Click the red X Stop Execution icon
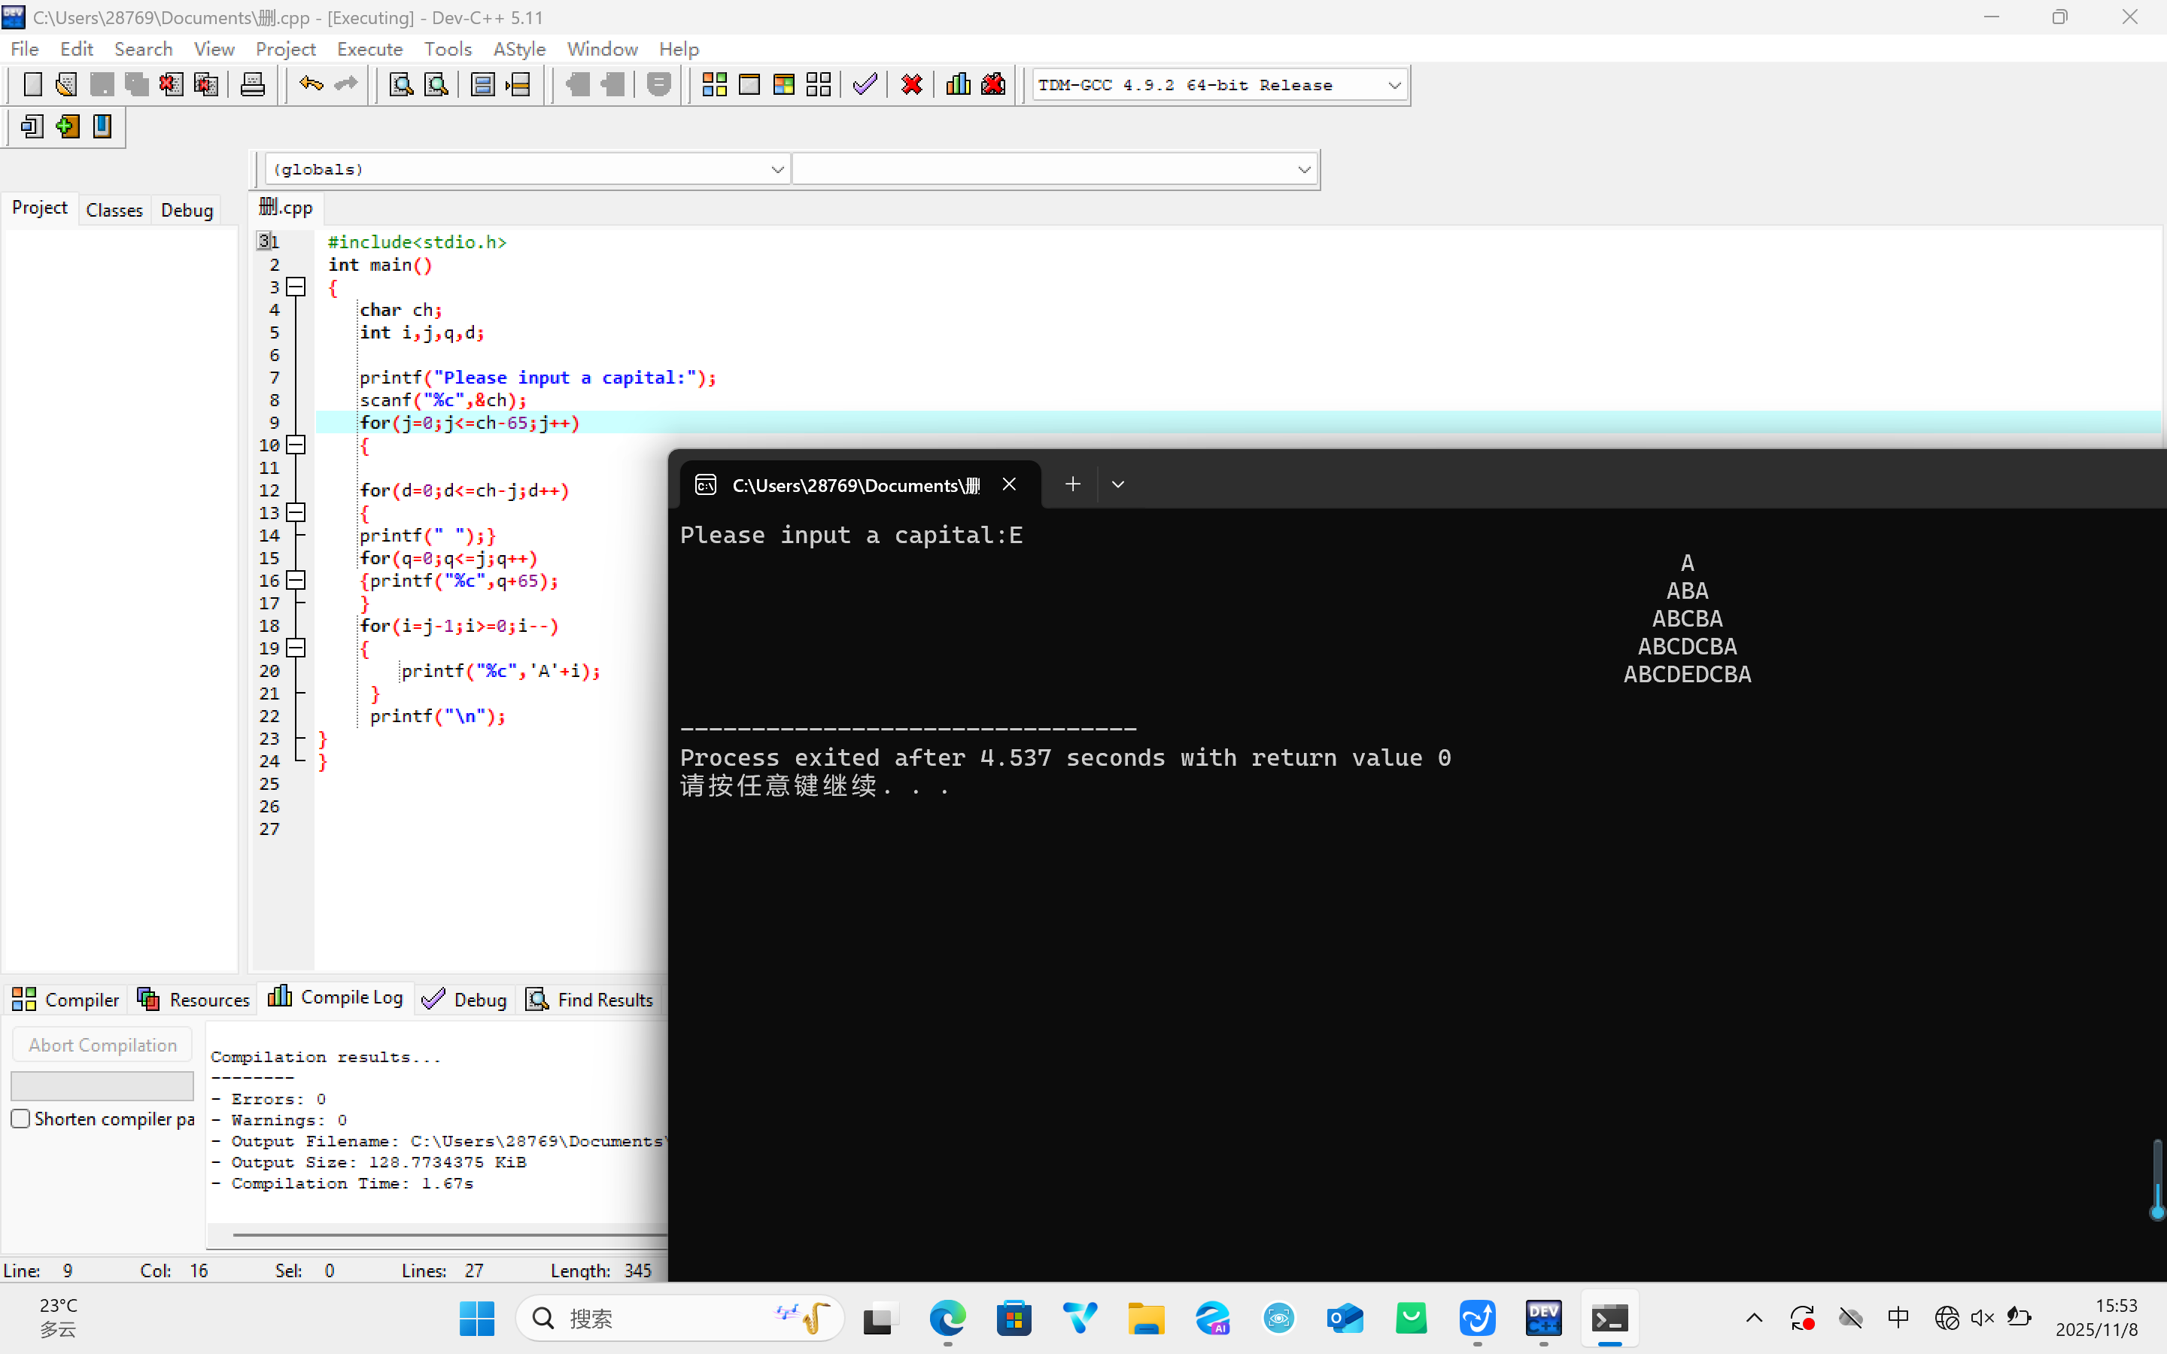 point(912,85)
